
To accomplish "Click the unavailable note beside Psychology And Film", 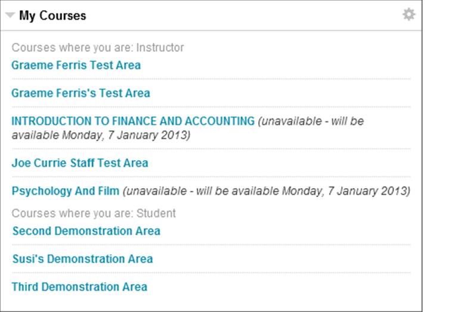I will tap(266, 191).
